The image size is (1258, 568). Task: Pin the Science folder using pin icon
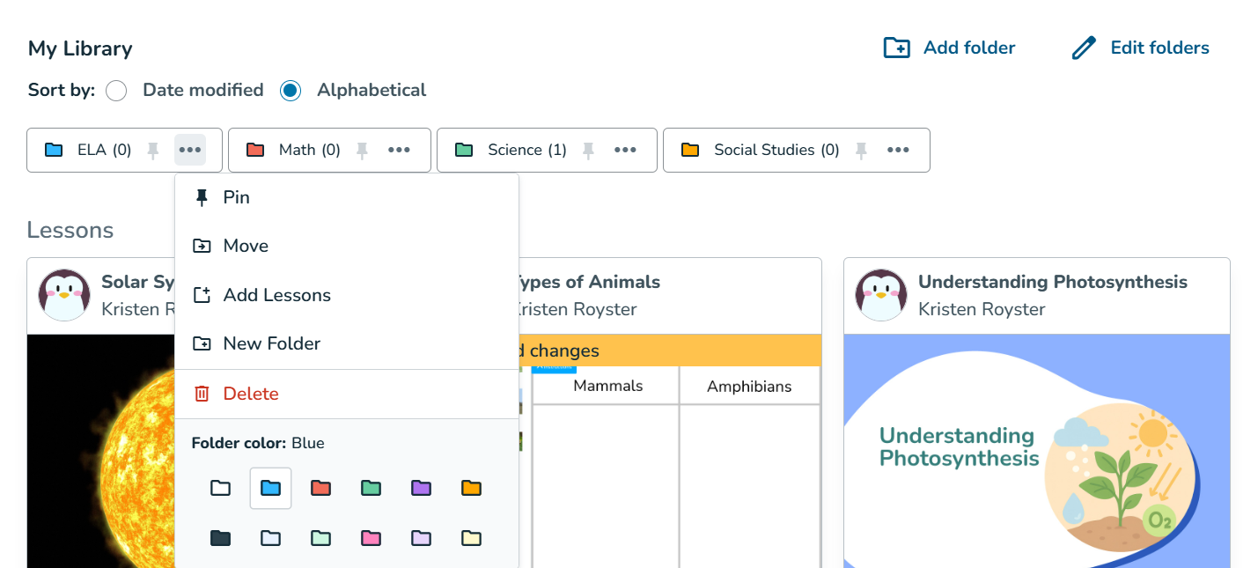coord(588,151)
